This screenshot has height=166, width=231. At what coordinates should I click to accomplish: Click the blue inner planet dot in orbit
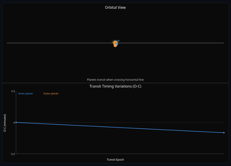(x=117, y=44)
